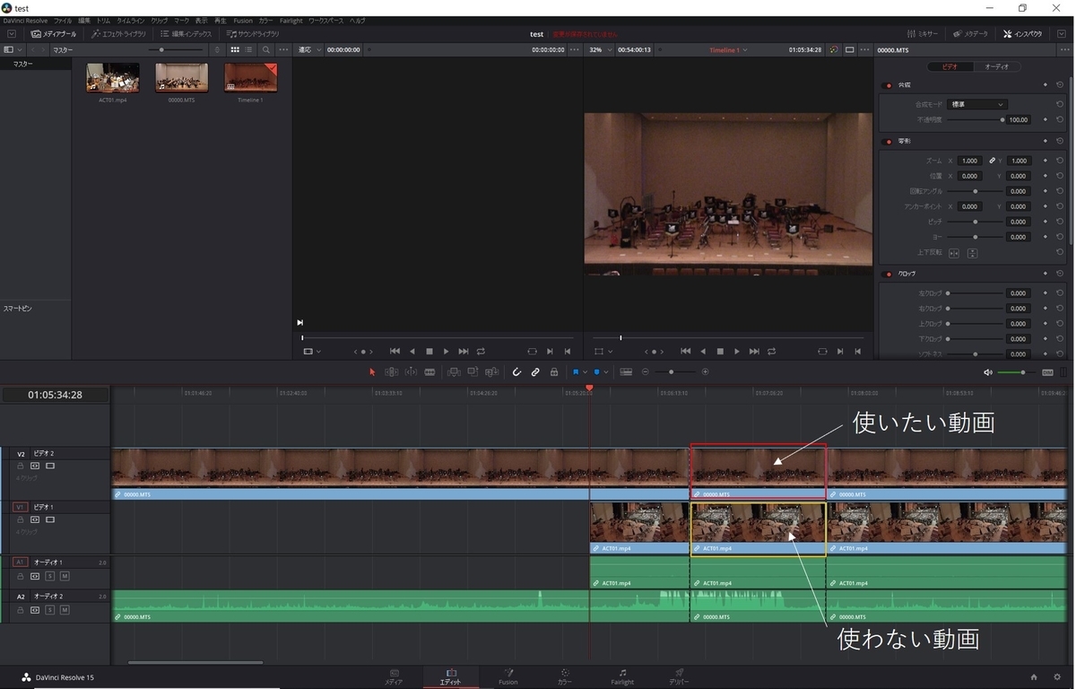Toggle timeline snapping magnet icon

[x=516, y=371]
